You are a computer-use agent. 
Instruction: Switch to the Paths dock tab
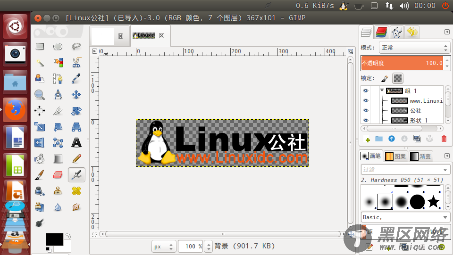pyautogui.click(x=397, y=33)
